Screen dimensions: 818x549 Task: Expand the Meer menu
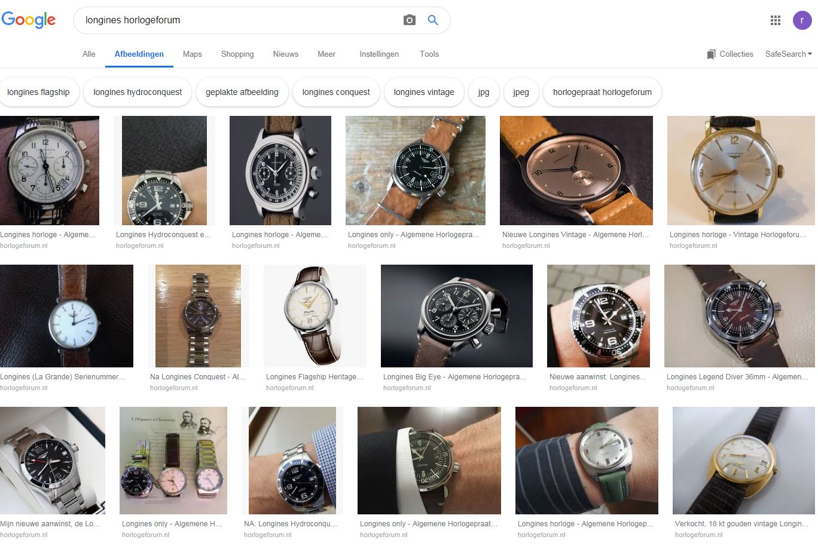[x=326, y=54]
